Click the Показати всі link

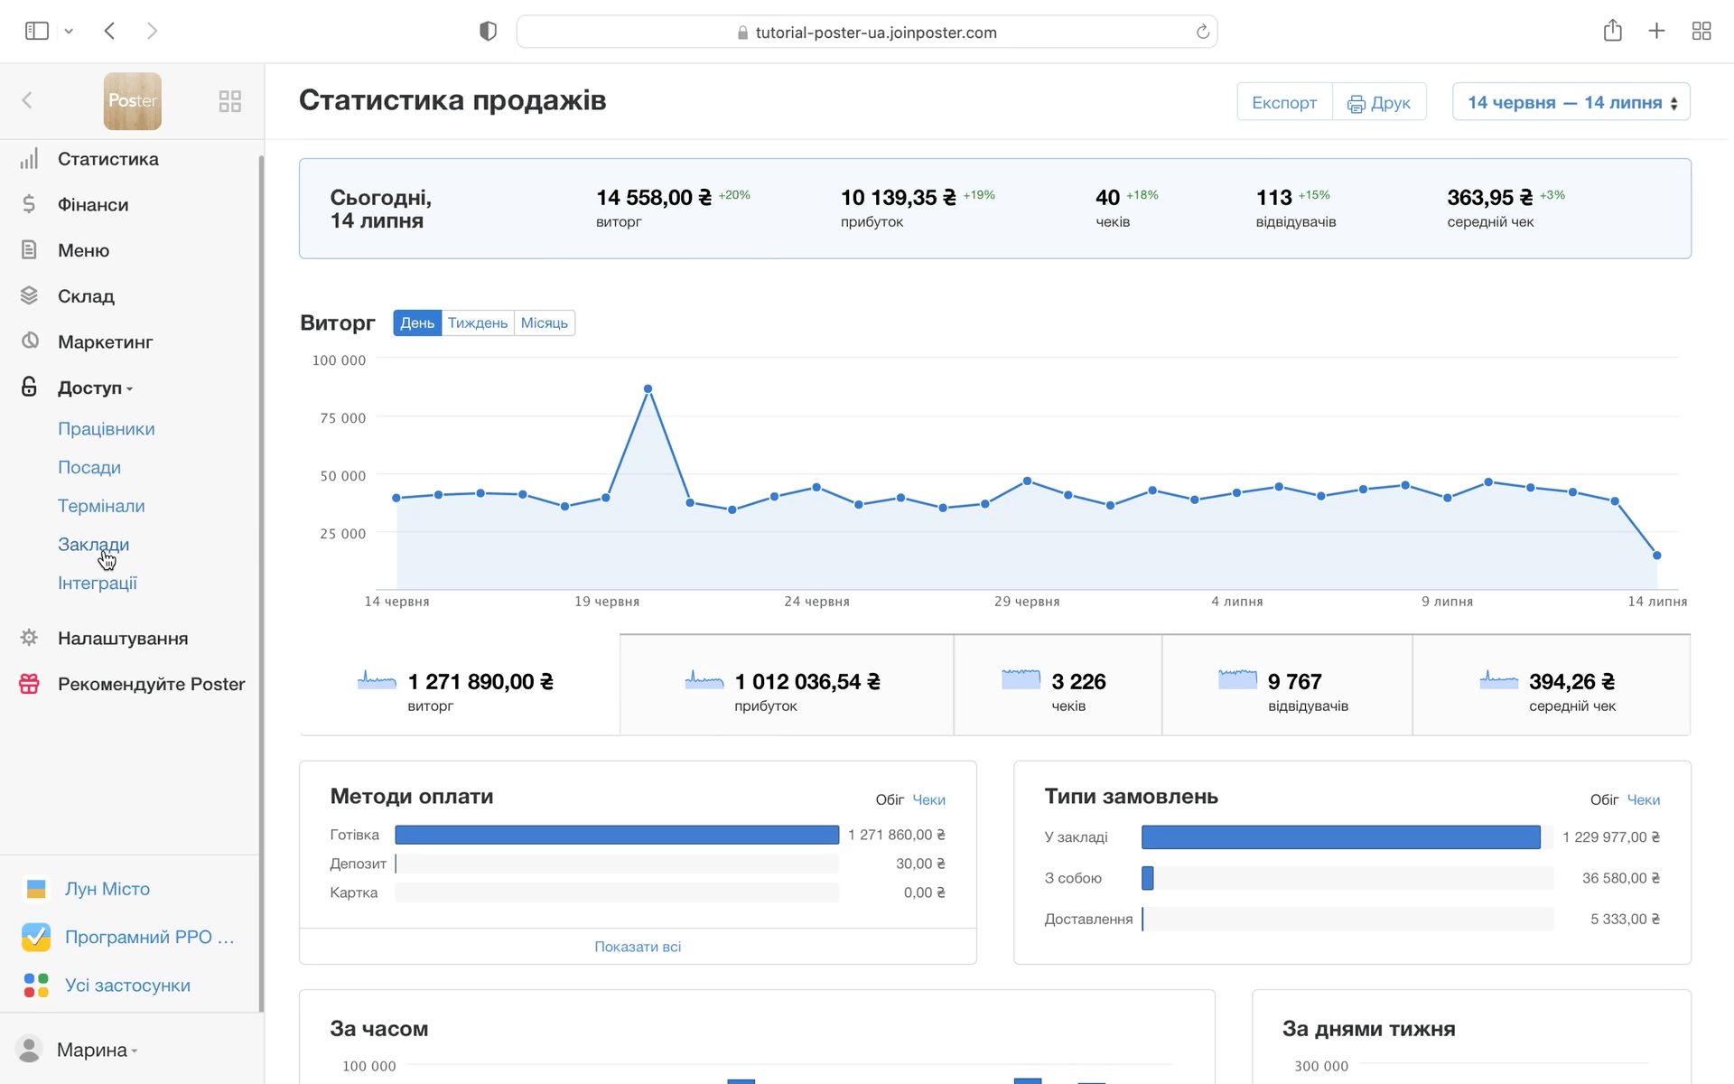638,947
